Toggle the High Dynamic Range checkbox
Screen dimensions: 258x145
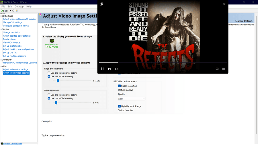[120, 106]
